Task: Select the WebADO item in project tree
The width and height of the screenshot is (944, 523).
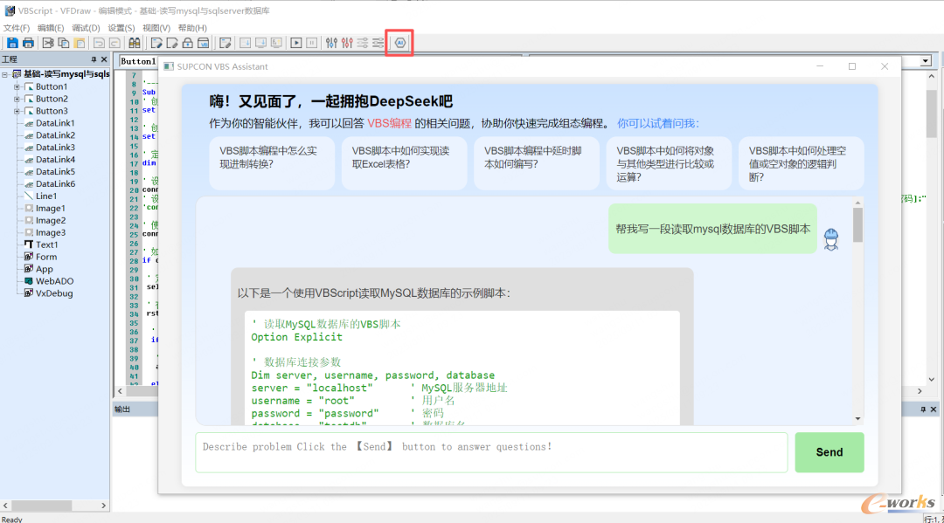Action: point(54,281)
